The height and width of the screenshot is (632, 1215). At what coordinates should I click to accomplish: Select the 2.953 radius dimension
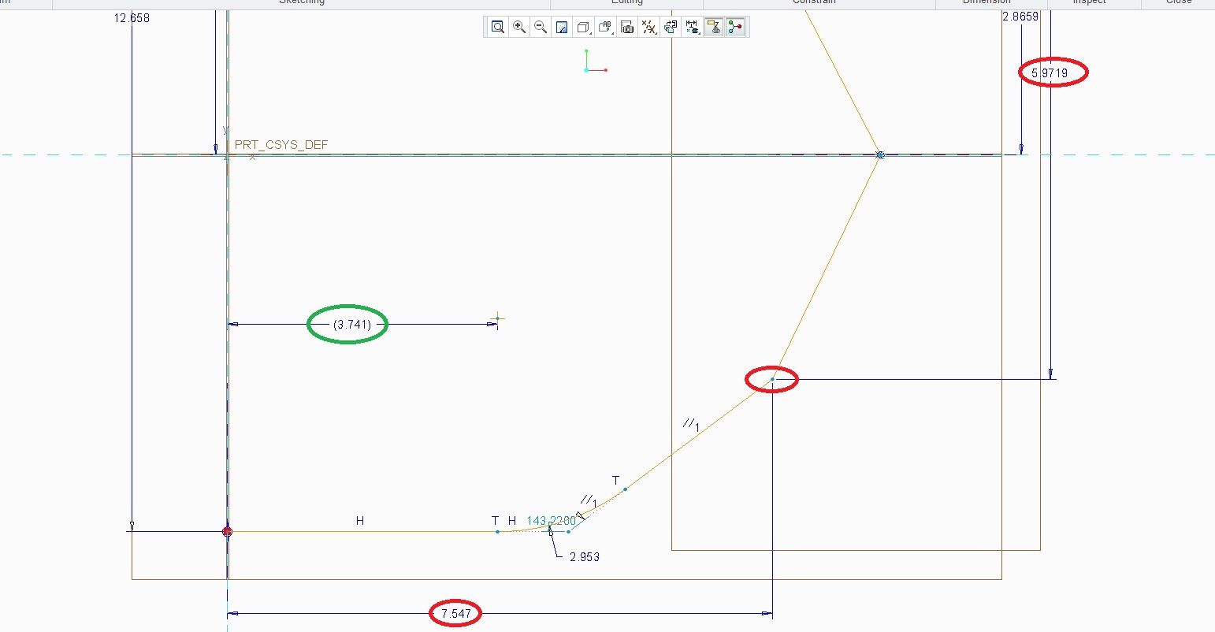tap(585, 557)
